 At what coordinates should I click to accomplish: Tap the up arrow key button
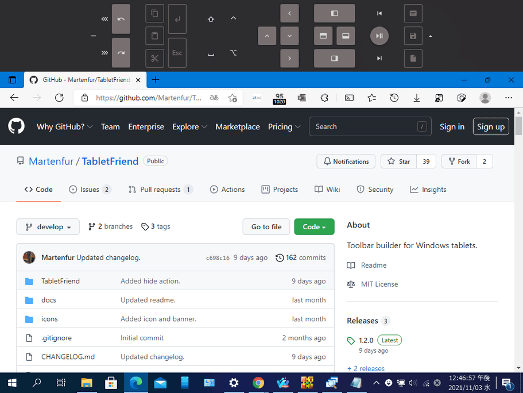tap(267, 36)
